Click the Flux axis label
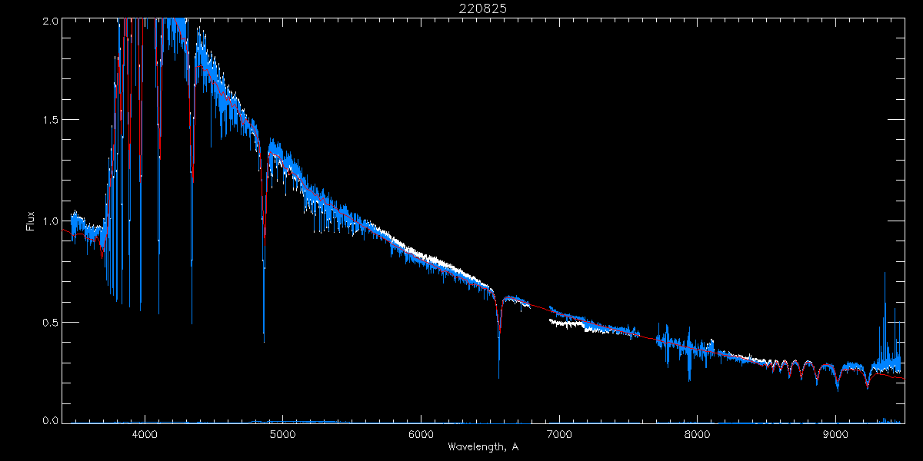 pos(30,221)
